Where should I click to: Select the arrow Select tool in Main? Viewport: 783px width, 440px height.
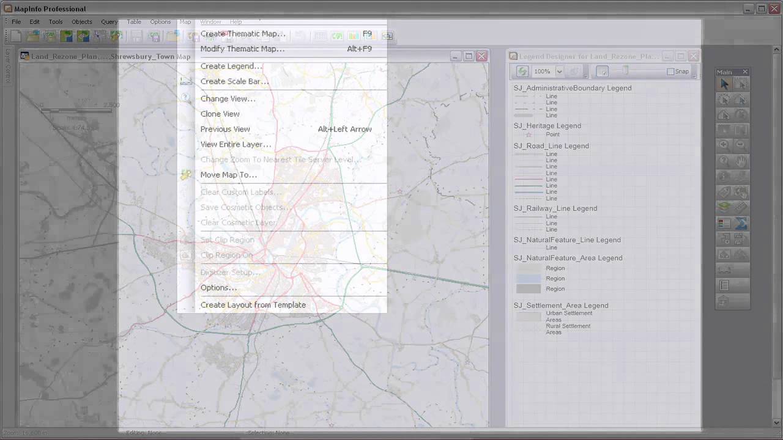pyautogui.click(x=724, y=84)
